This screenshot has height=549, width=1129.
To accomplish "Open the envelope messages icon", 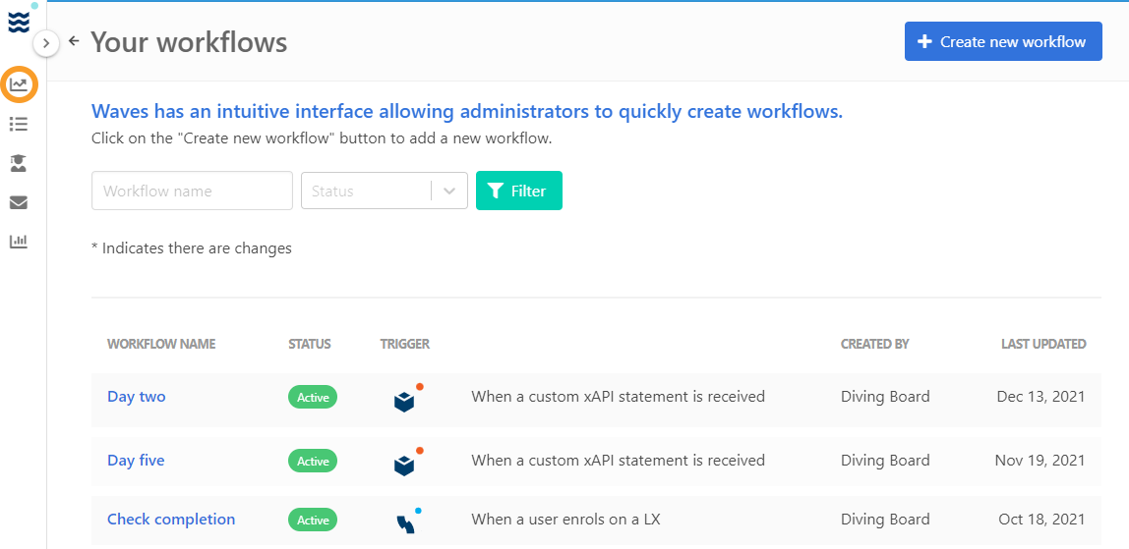I will [x=18, y=202].
